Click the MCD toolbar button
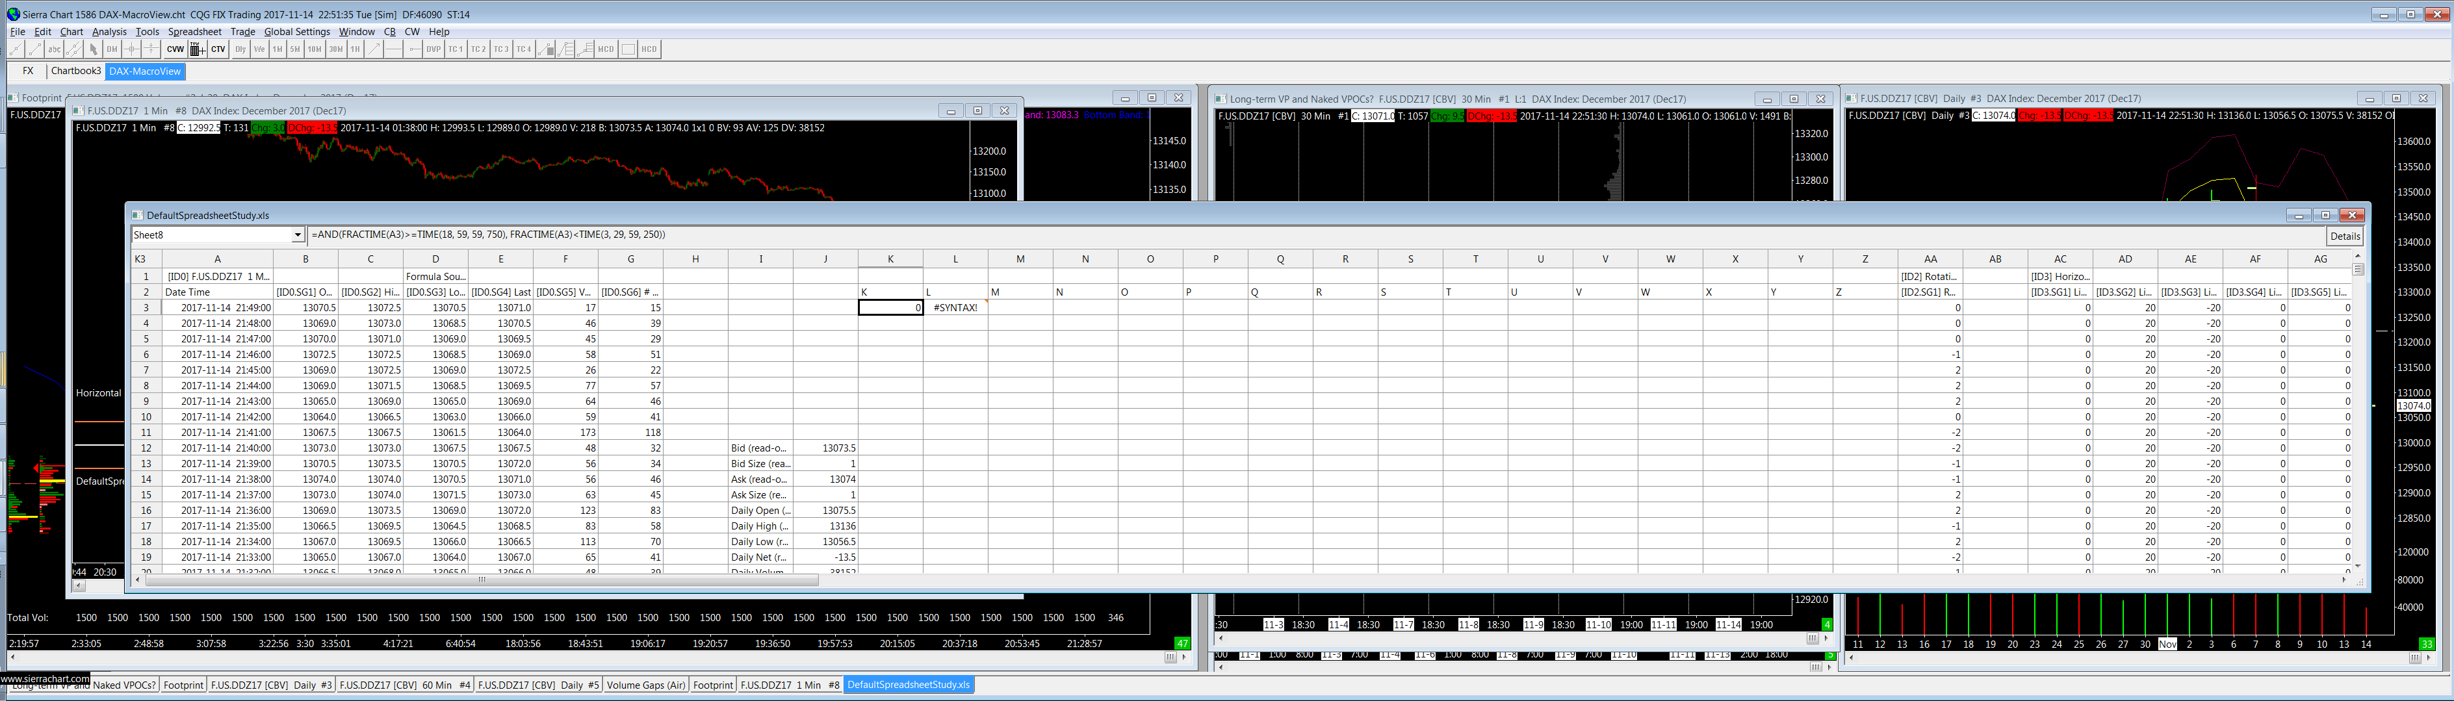The image size is (2454, 701). 606,49
